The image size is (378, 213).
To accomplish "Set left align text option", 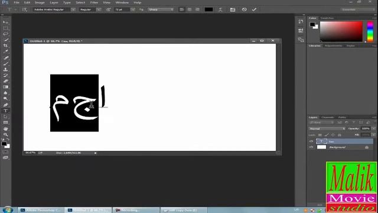I will tap(182, 9).
